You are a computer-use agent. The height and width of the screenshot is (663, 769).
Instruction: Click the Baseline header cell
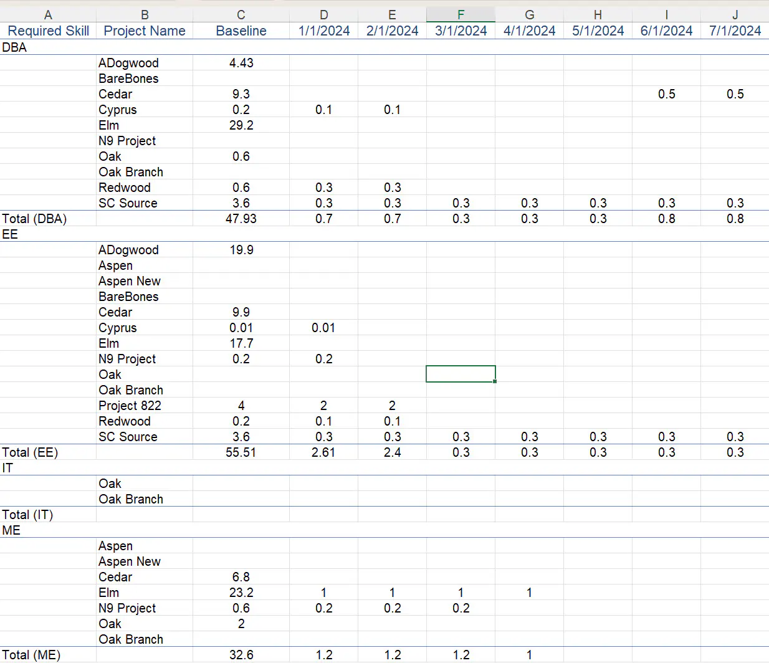coord(241,31)
